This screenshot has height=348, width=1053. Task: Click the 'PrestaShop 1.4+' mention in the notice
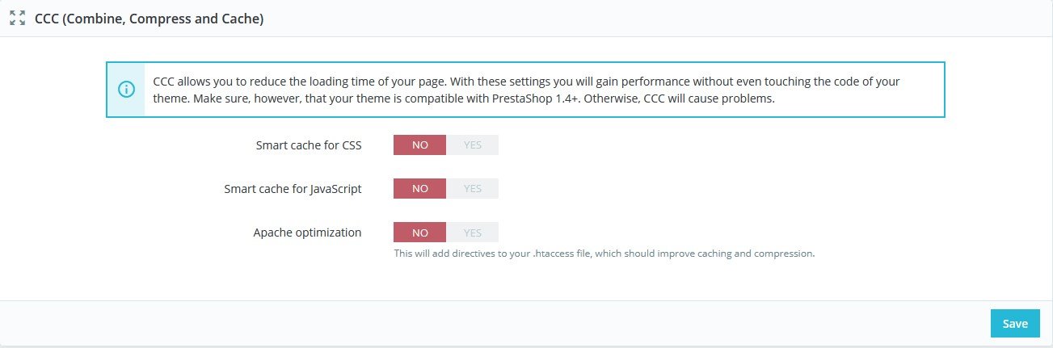click(x=617, y=99)
